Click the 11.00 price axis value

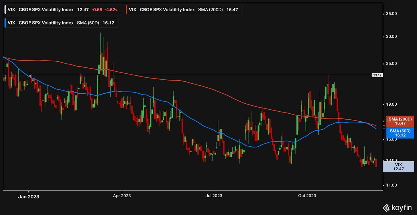[392, 185]
